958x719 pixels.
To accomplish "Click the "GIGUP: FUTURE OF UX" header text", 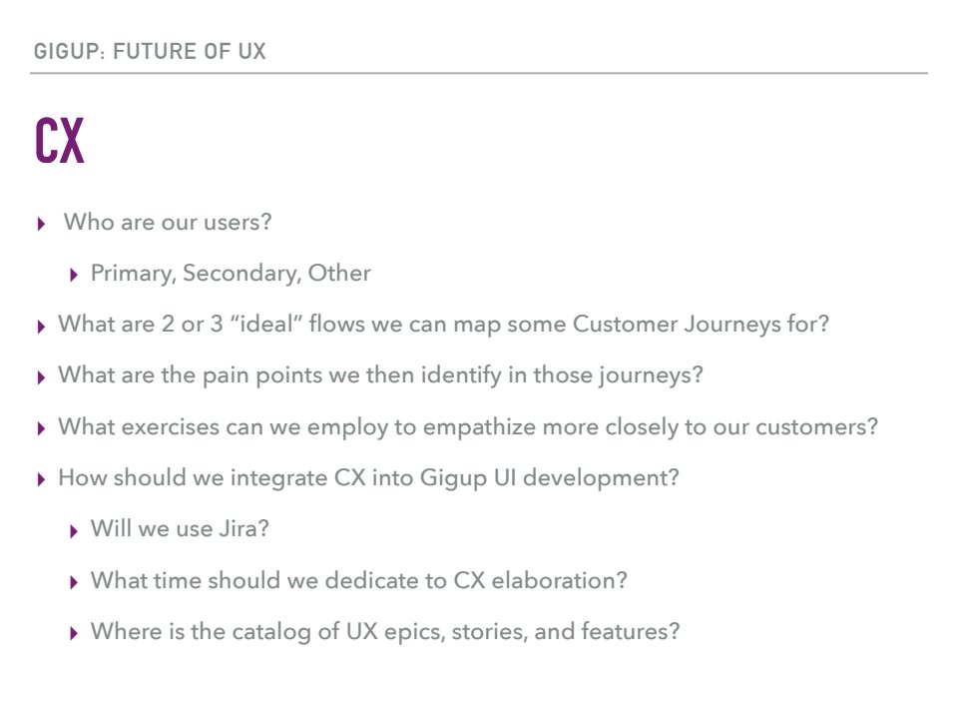I will 150,52.
